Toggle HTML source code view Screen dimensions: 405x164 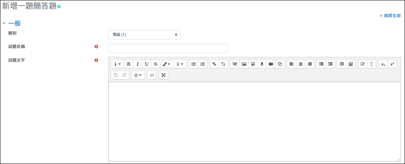click(x=152, y=75)
